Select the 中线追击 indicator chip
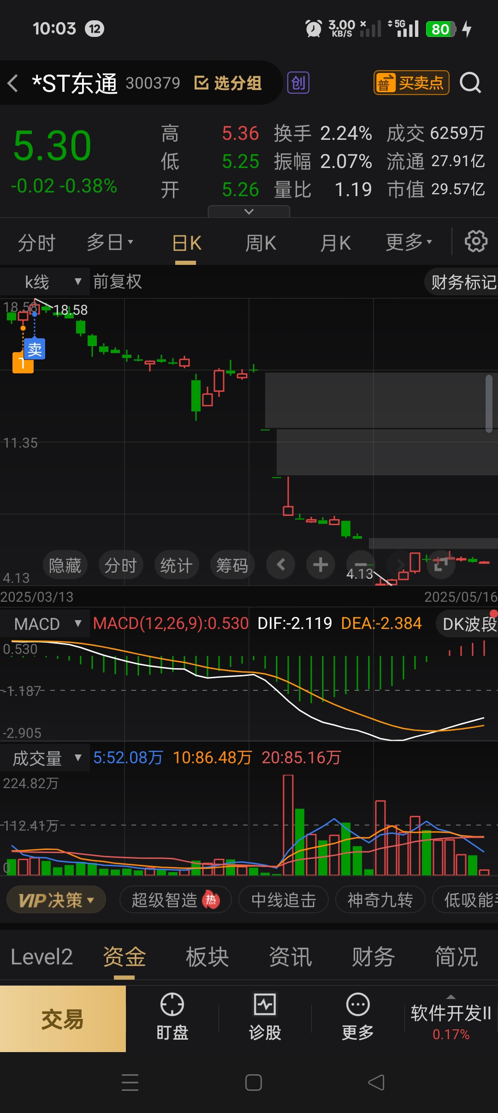Screen dimensions: 498x1113 tap(284, 899)
